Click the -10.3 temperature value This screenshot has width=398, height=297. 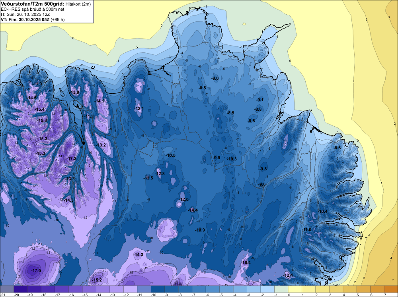click(232, 159)
